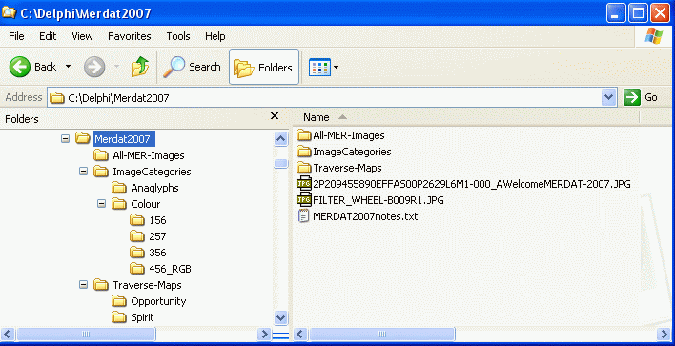The height and width of the screenshot is (346, 675).
Task: Minimize the Explorer window
Action: (616, 13)
